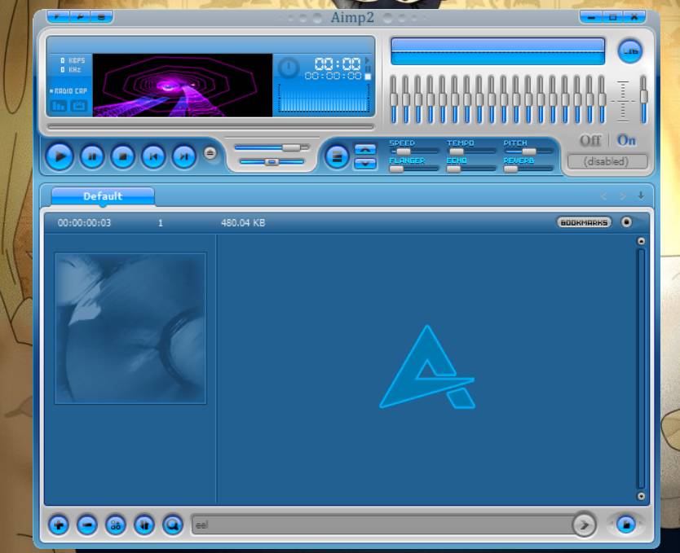Screen dimensions: 680x553
Task: Click the round Pause button
Action: tap(92, 156)
